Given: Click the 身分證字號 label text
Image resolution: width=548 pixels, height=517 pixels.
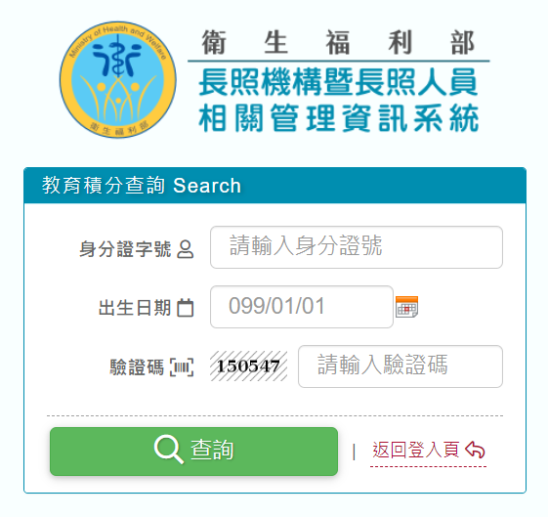Looking at the screenshot, I should pos(125,249).
